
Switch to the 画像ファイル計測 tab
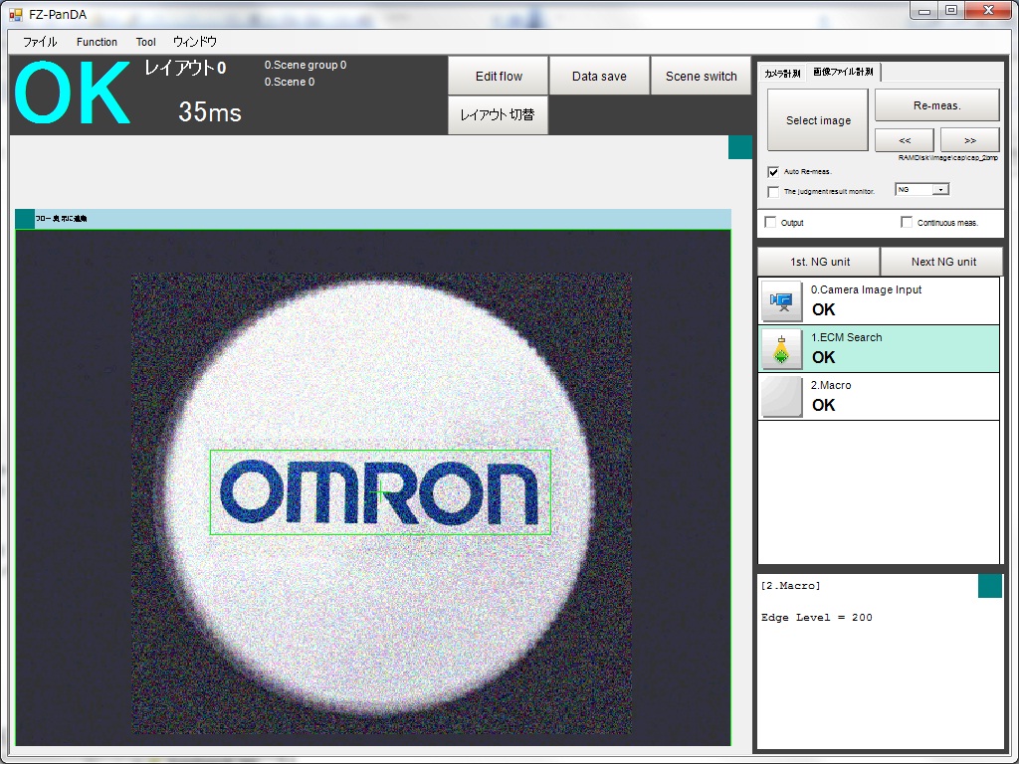[x=843, y=72]
